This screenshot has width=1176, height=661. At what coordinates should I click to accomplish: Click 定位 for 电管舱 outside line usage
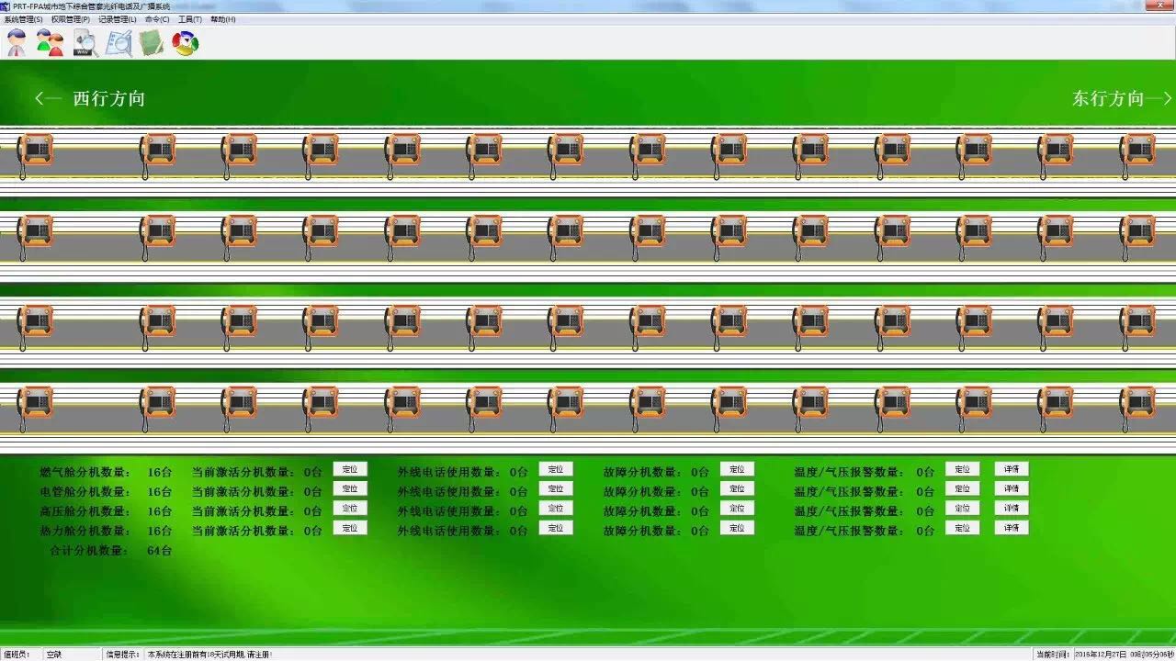[x=556, y=489]
